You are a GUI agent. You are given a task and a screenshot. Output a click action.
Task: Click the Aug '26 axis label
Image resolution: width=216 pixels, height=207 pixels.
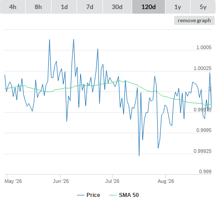pos(166,181)
